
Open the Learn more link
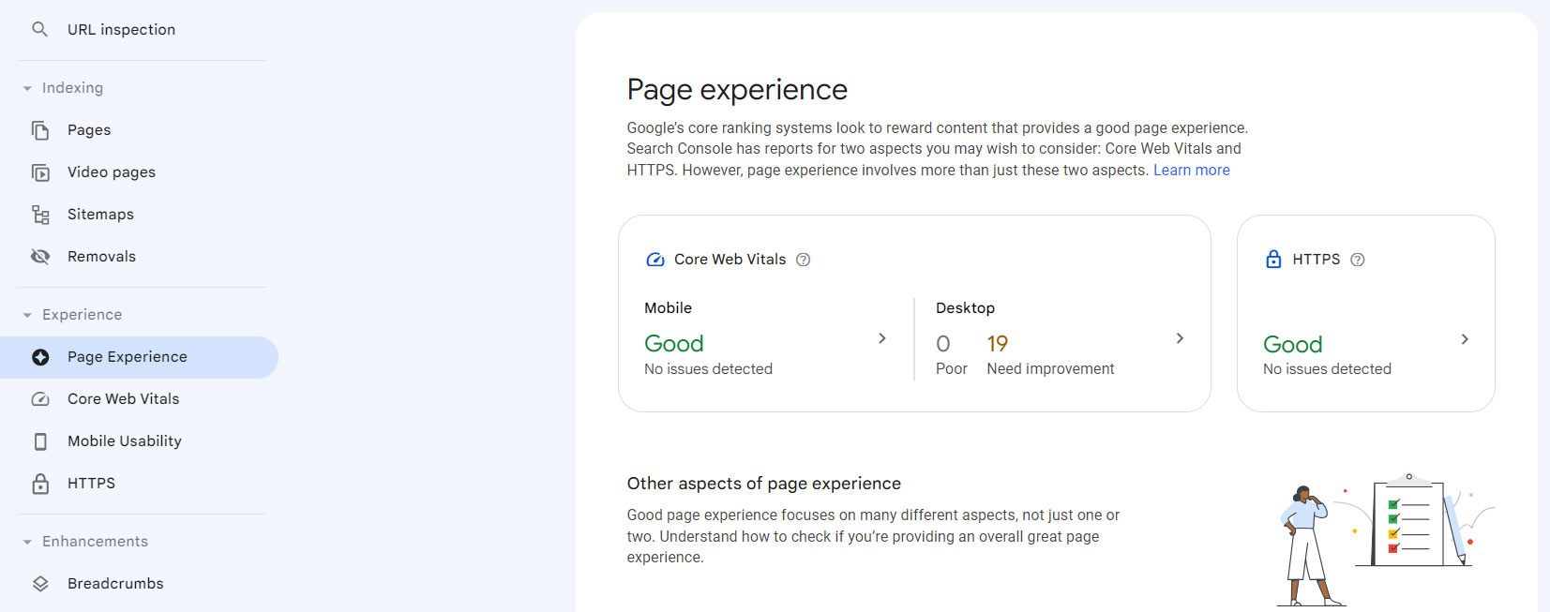(x=1192, y=170)
